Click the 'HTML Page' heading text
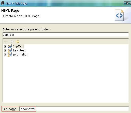The image size is (131, 113). pos(10,11)
